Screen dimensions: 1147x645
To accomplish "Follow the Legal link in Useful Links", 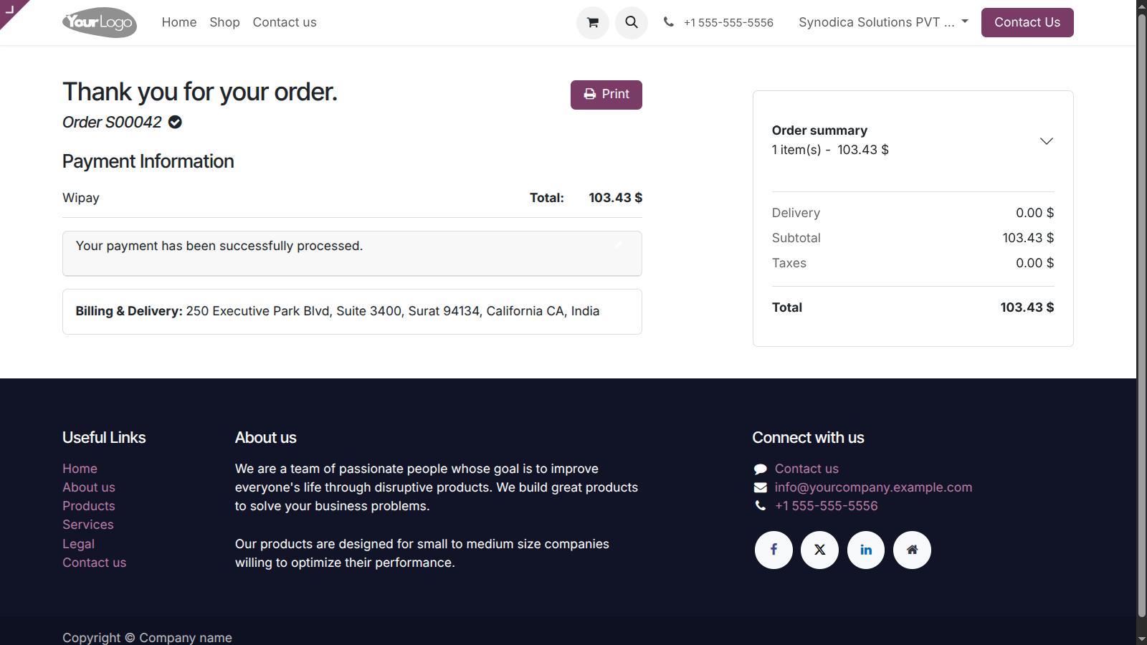I will (x=78, y=544).
